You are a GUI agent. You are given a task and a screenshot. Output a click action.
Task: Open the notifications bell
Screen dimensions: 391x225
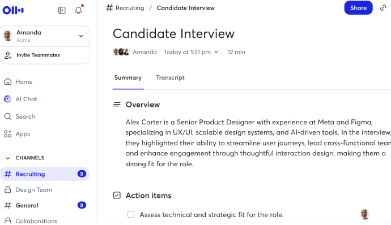coord(79,10)
